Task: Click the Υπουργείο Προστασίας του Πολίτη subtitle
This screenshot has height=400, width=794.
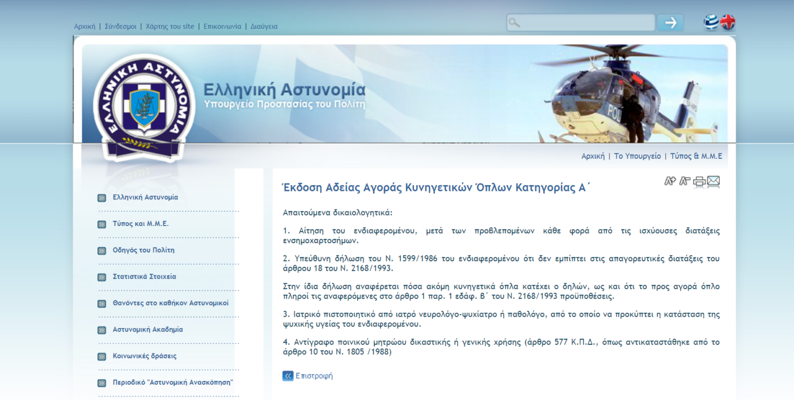Action: pyautogui.click(x=285, y=104)
